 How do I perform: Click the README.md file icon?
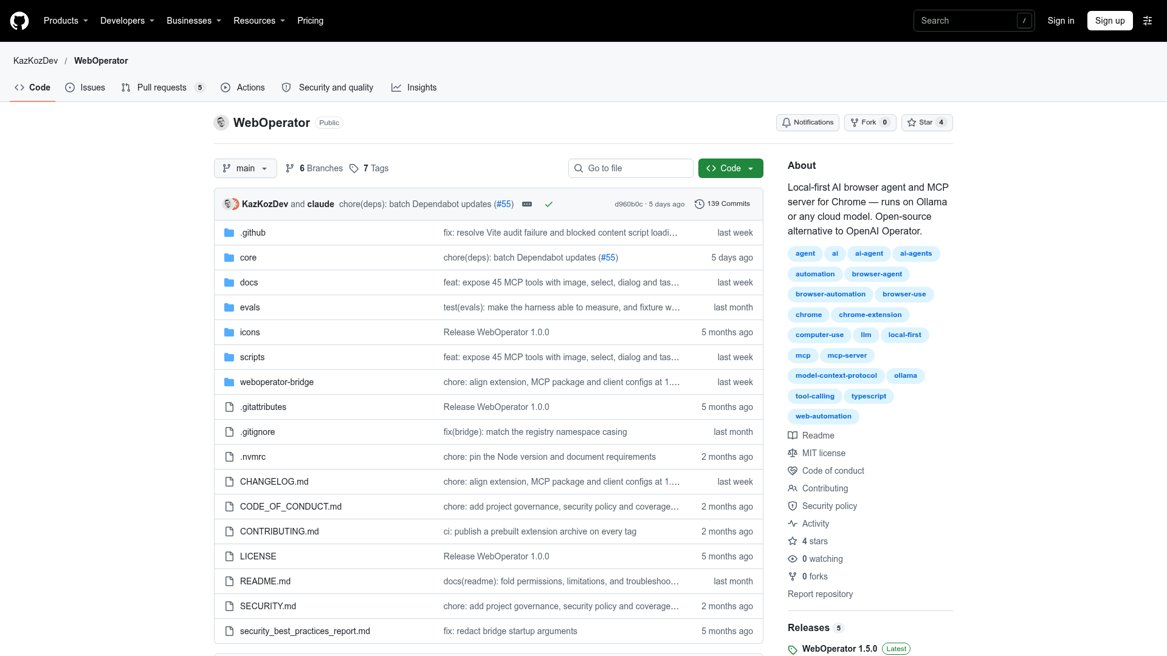(229, 581)
